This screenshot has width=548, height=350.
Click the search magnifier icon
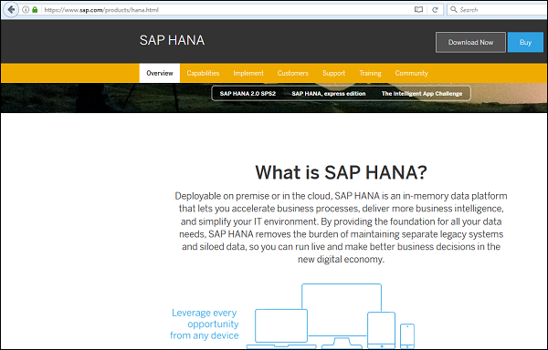[x=454, y=9]
